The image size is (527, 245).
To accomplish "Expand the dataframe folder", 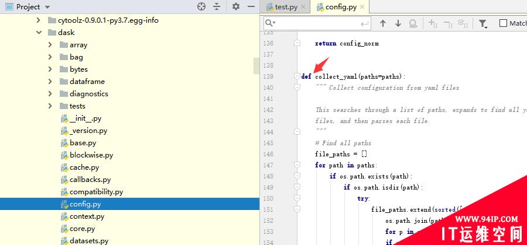I will coord(50,82).
